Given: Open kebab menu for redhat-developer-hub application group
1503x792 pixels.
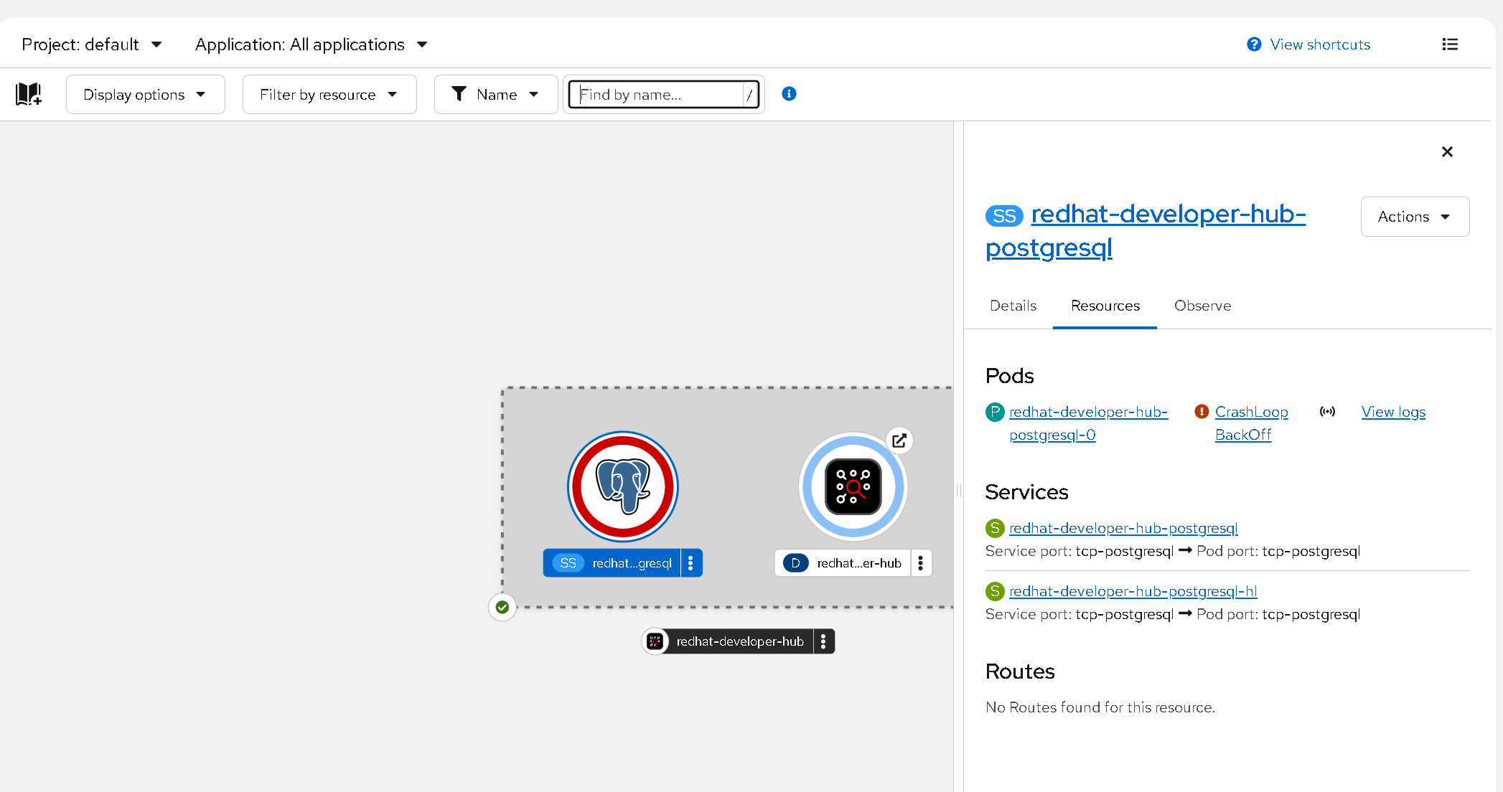Looking at the screenshot, I should pos(823,641).
